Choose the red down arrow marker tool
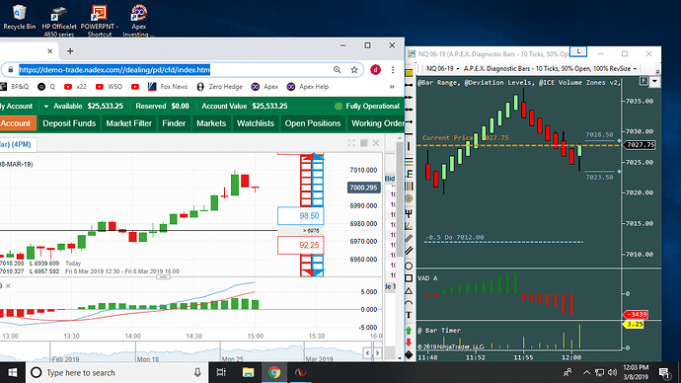The image size is (681, 383). pos(409,343)
